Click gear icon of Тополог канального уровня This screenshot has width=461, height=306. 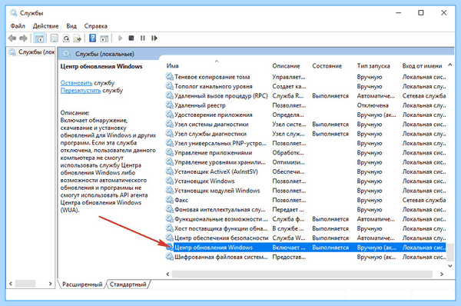(x=169, y=86)
